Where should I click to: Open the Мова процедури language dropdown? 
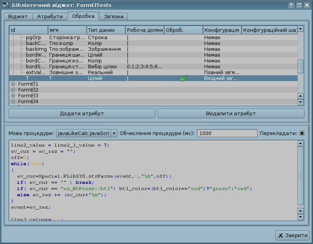(x=114, y=133)
